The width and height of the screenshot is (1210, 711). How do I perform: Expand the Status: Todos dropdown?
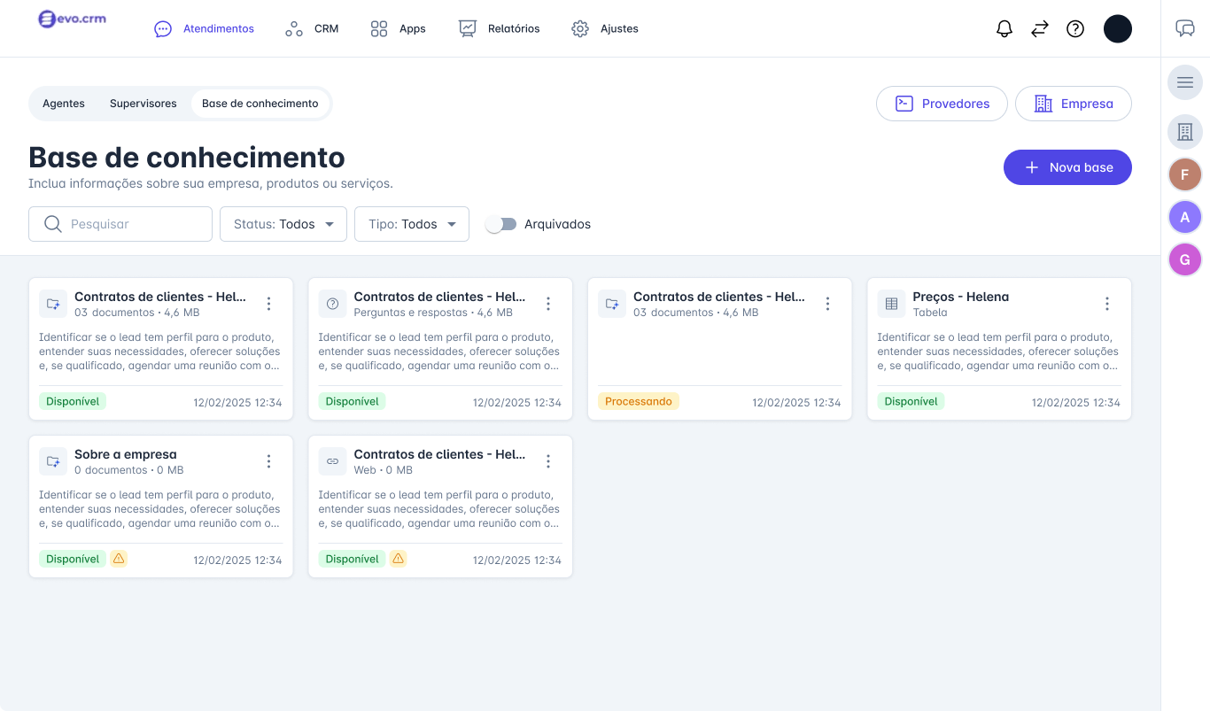pos(283,224)
